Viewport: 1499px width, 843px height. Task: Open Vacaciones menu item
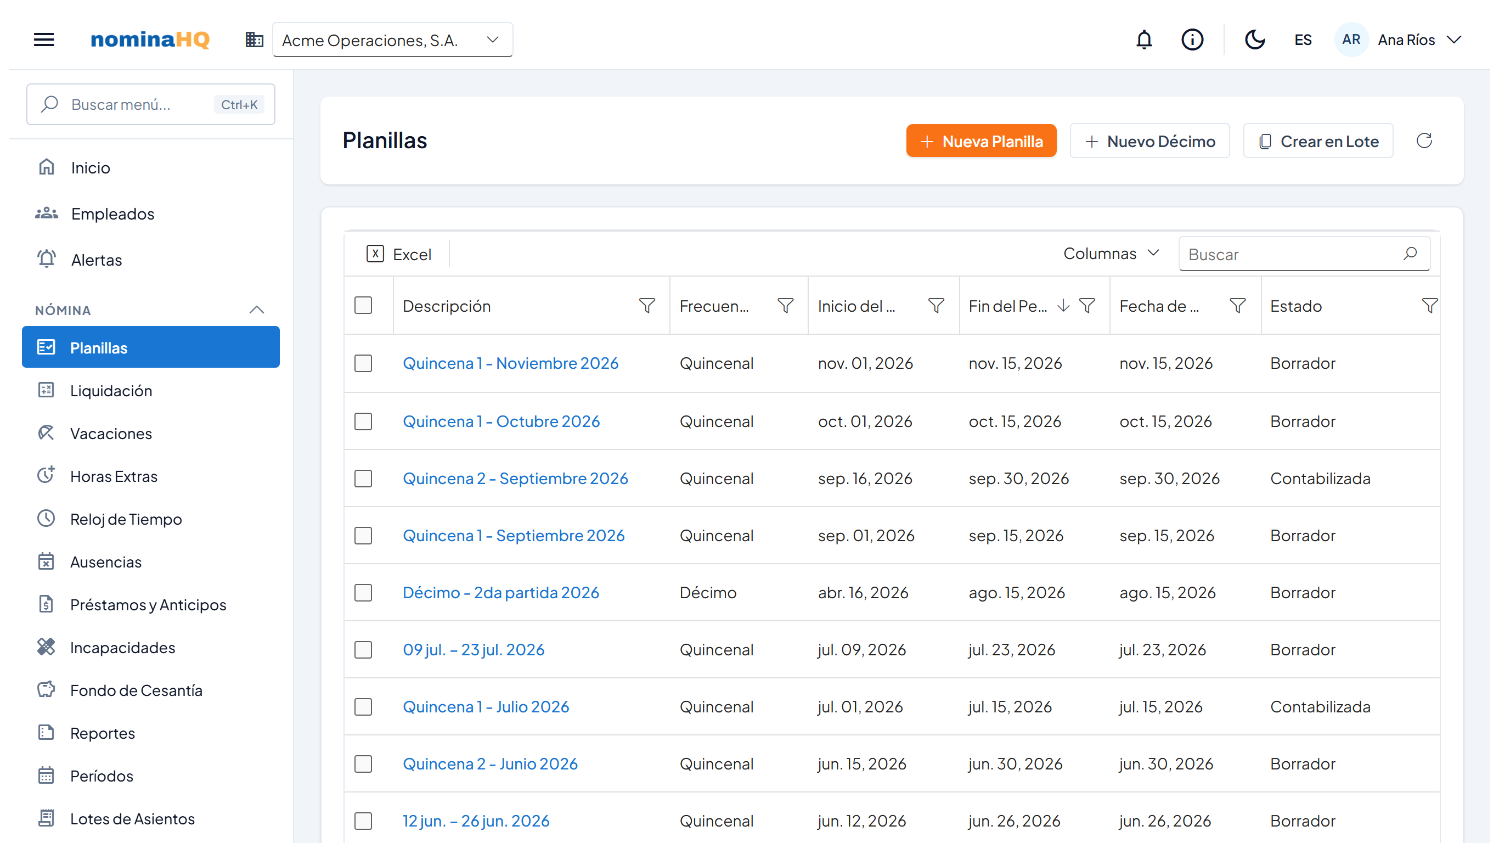click(151, 434)
